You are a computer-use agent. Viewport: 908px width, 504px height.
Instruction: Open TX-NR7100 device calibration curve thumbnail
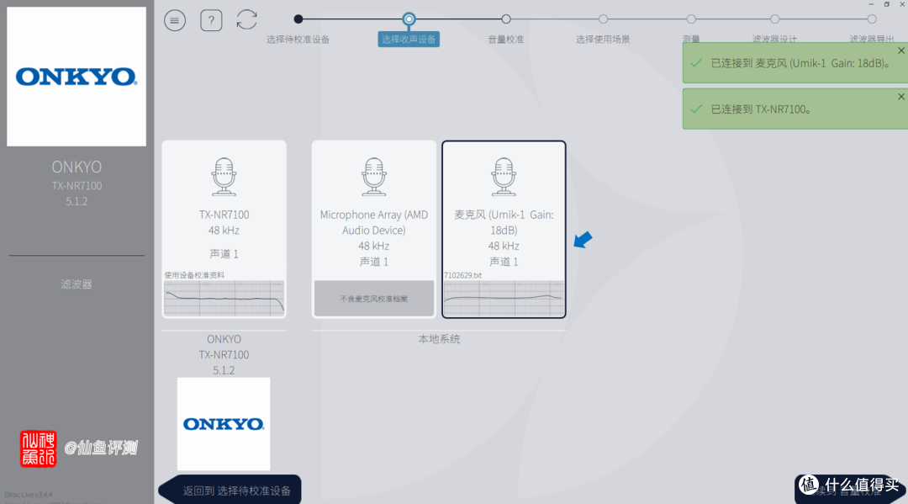point(224,299)
